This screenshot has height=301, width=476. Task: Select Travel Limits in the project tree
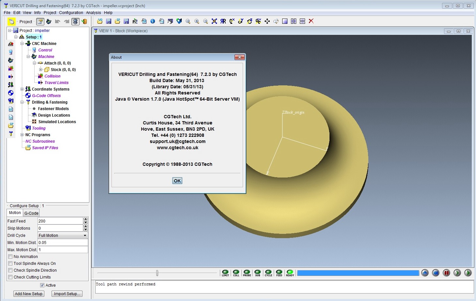tap(56, 83)
